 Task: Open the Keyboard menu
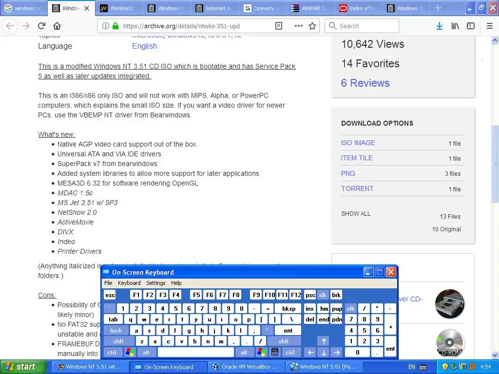tap(129, 283)
